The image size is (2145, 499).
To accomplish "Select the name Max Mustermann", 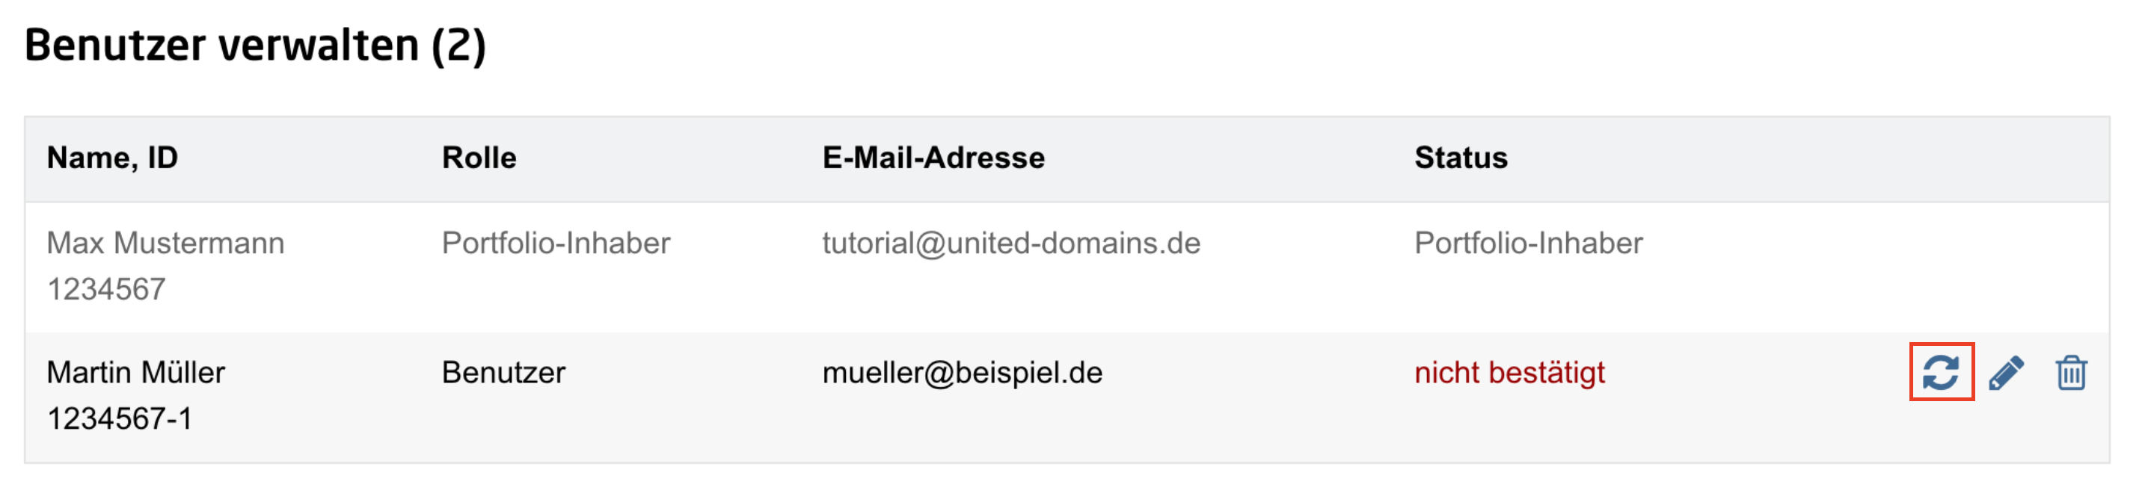I will point(165,243).
